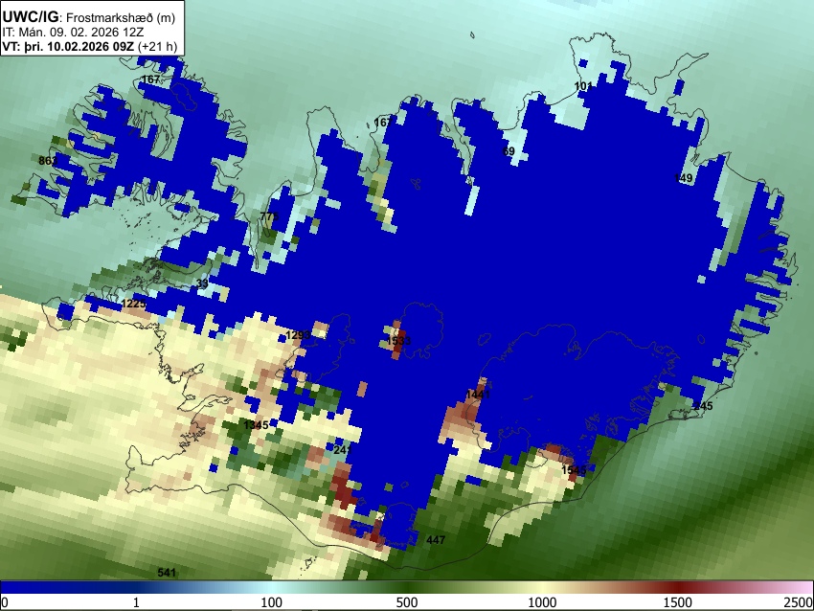The image size is (814, 611).
Task: Click the 1543 map value
Action: 574,470
